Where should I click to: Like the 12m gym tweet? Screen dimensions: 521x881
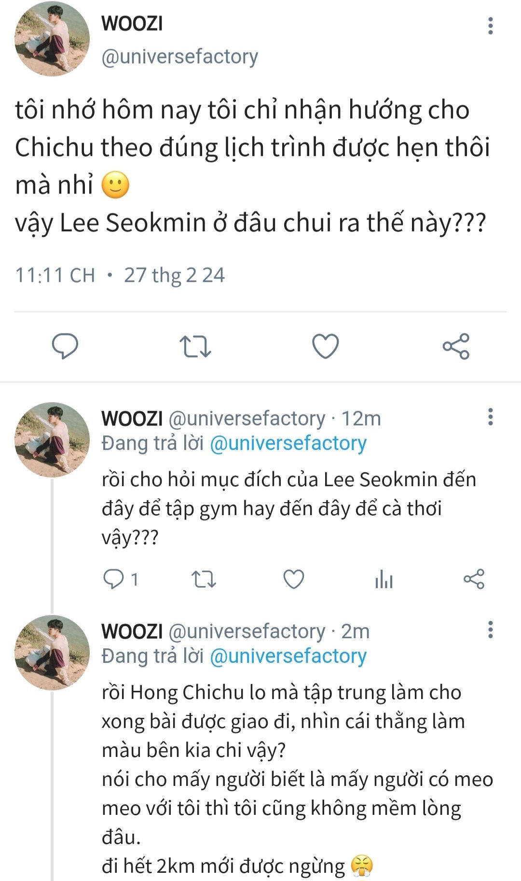tap(293, 579)
